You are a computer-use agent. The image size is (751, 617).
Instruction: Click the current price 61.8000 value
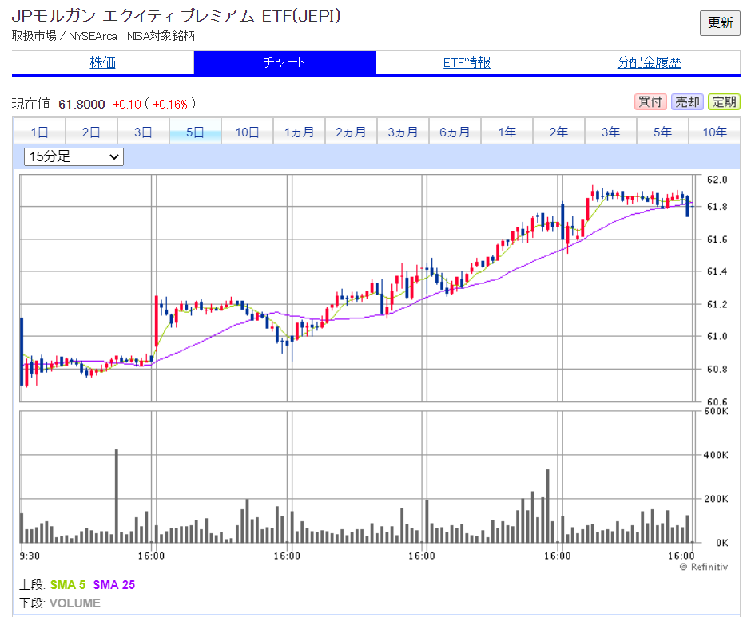pos(81,104)
